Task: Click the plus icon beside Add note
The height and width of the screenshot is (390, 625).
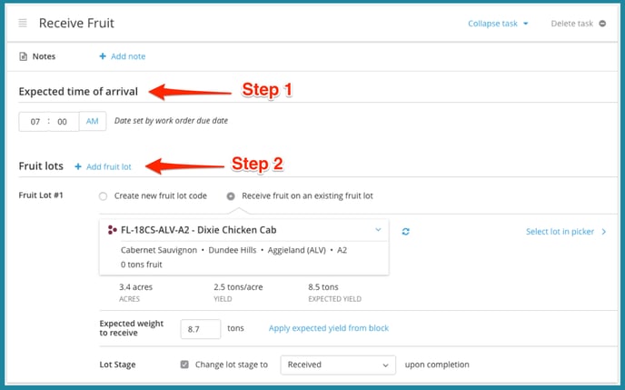Action: 103,56
